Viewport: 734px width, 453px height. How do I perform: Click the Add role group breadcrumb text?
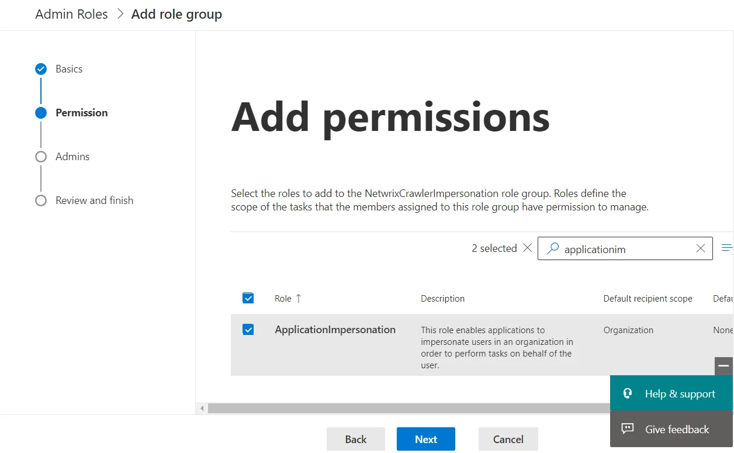176,14
